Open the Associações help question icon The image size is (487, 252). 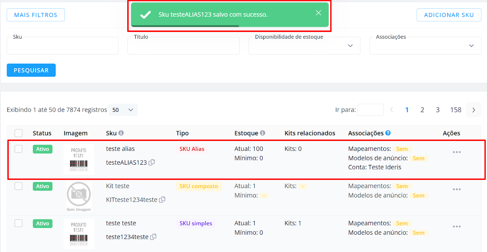coord(388,133)
